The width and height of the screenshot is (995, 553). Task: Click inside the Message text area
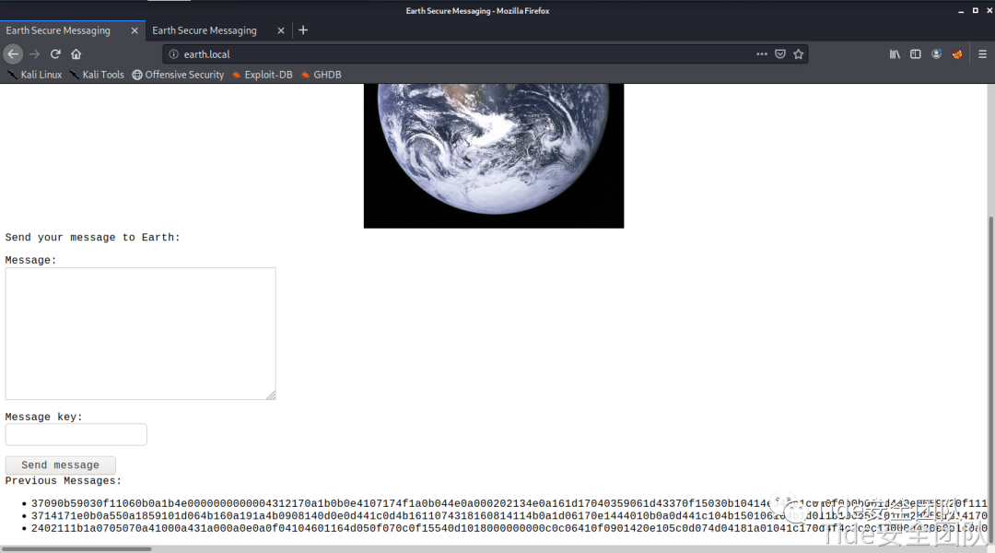coord(140,334)
